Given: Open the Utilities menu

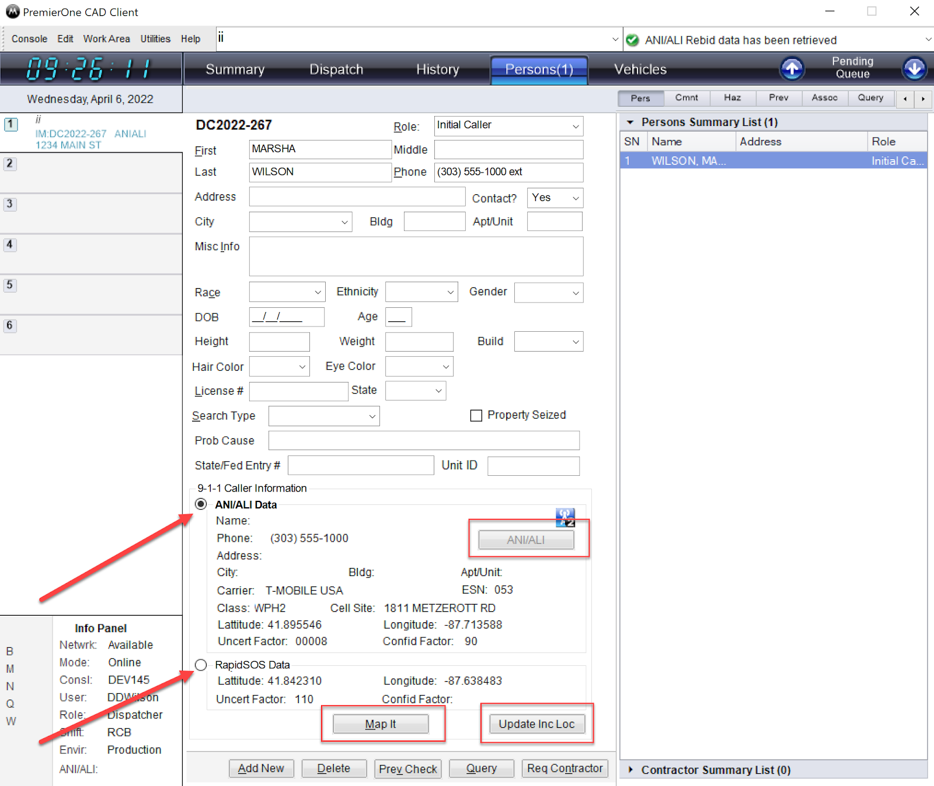Looking at the screenshot, I should point(155,39).
